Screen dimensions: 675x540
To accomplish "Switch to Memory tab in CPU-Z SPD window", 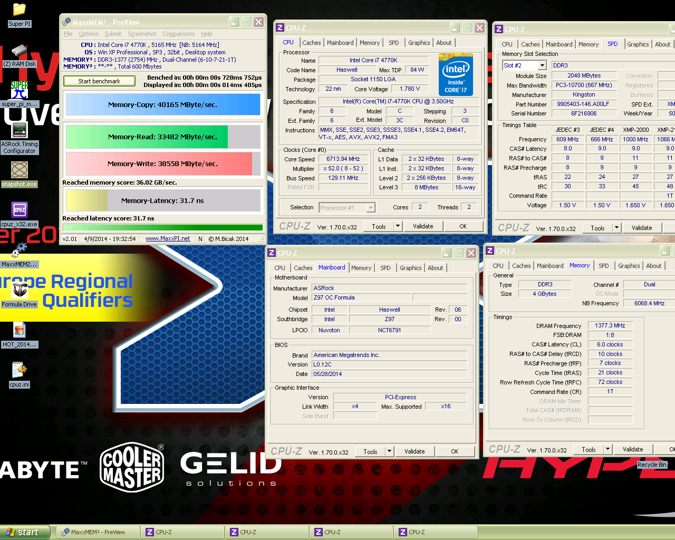I will pyautogui.click(x=589, y=44).
